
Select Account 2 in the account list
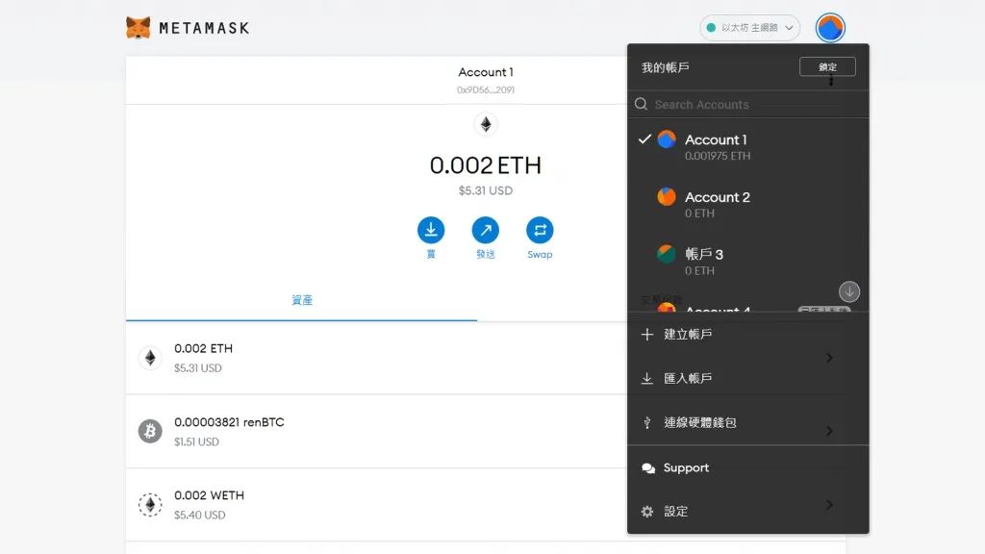pos(747,204)
